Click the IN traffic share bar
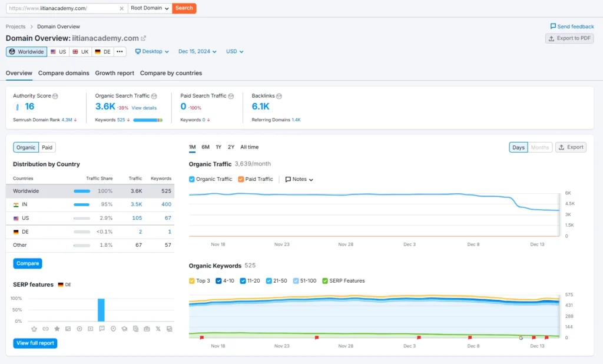 [x=81, y=205]
